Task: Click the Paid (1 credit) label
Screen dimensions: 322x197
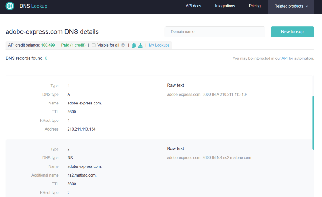Action: click(x=73, y=45)
